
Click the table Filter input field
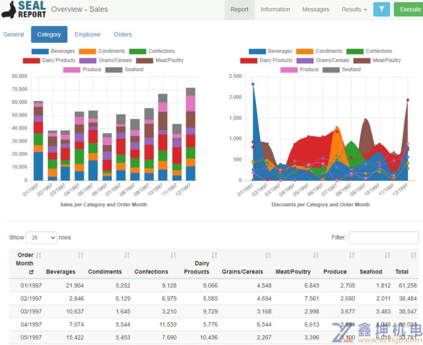(x=384, y=238)
